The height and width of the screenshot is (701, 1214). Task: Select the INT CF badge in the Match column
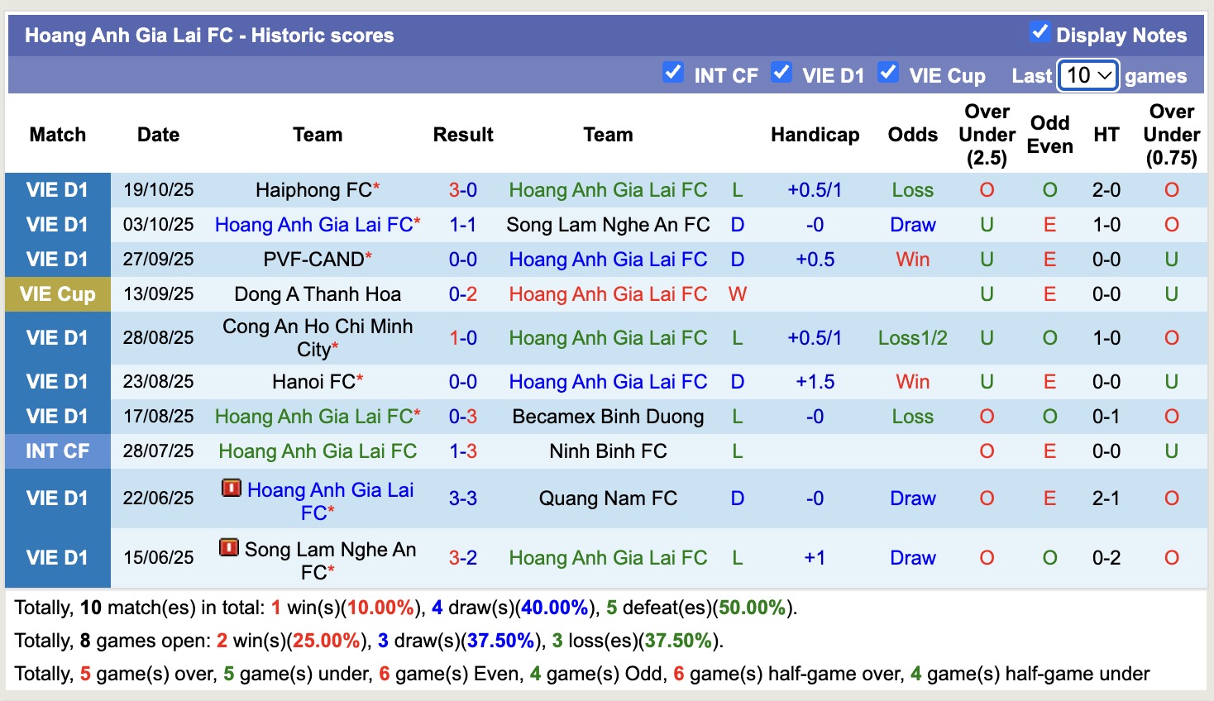tap(57, 451)
